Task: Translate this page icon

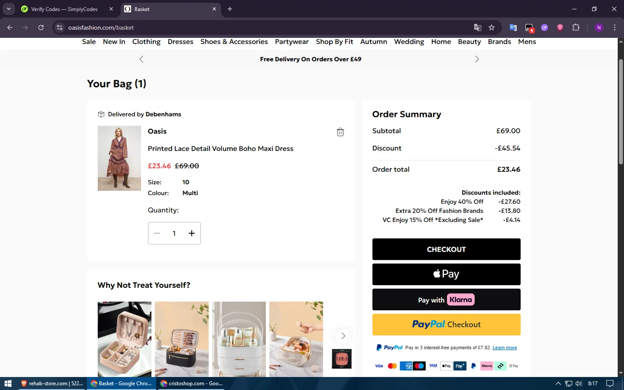Action: point(478,27)
